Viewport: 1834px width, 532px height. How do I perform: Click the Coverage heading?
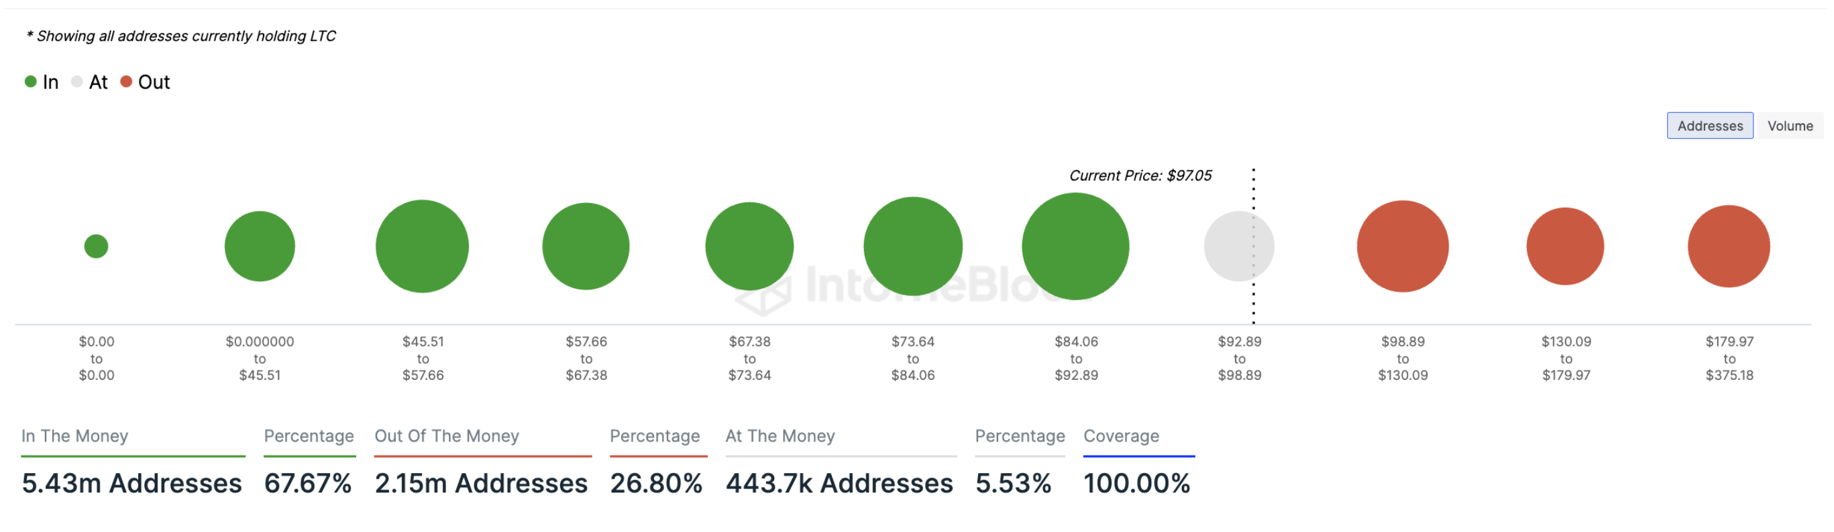click(x=1121, y=436)
